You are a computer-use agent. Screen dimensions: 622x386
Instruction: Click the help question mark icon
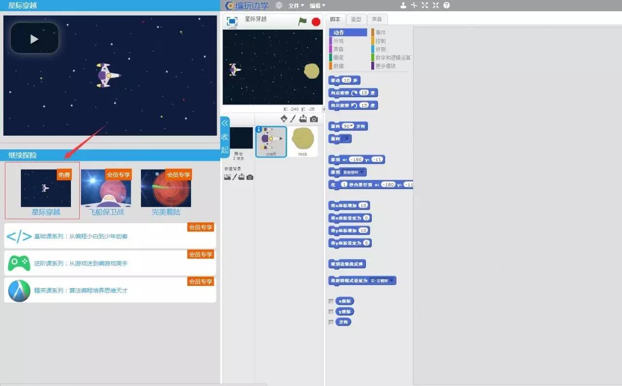447,5
